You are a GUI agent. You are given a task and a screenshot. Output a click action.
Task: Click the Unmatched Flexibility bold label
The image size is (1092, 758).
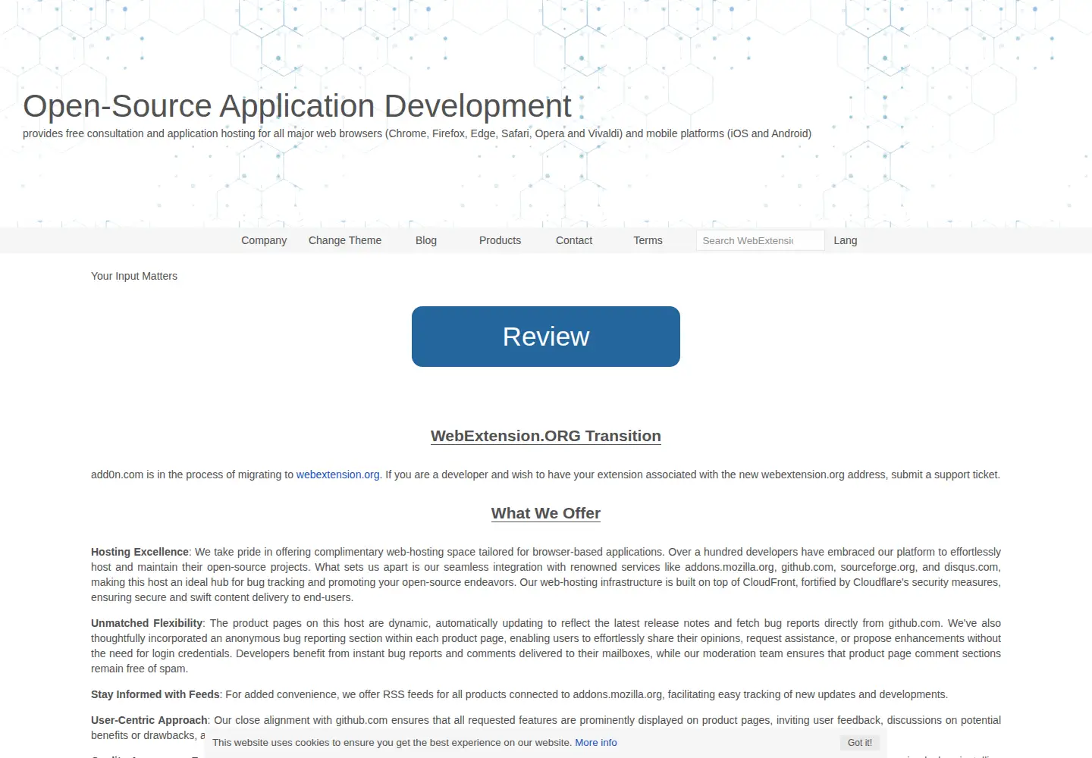(147, 623)
